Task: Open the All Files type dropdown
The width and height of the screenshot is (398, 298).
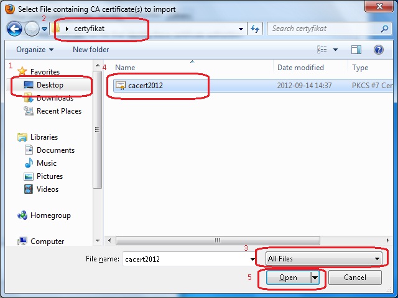Action: [x=323, y=259]
